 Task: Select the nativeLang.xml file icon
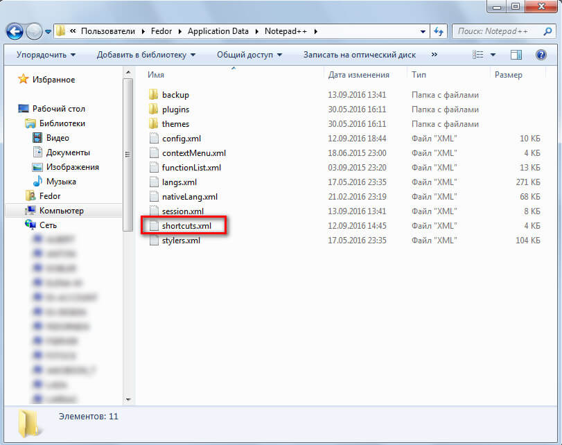coord(154,196)
